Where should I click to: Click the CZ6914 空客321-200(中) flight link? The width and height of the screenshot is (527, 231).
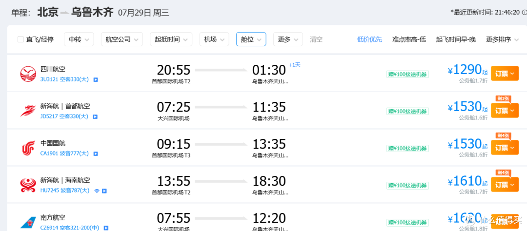click(70, 228)
